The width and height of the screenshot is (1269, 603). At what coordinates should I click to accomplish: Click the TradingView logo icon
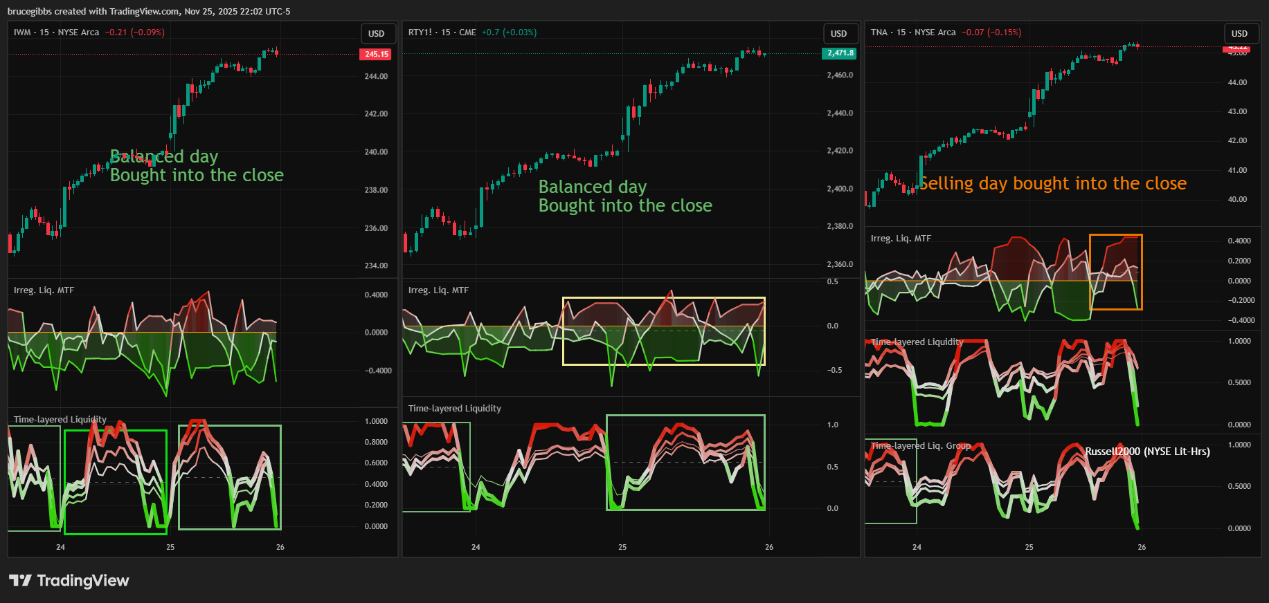20,580
